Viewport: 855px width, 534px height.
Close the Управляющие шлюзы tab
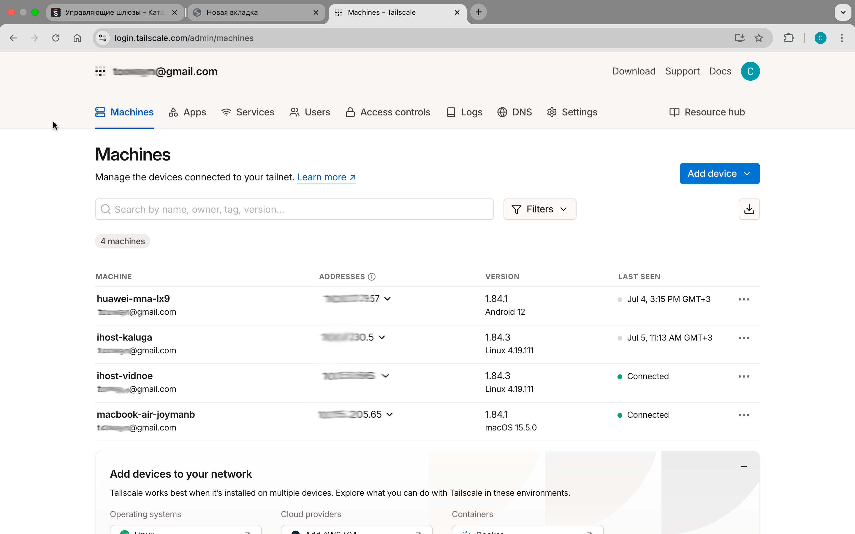tap(174, 12)
